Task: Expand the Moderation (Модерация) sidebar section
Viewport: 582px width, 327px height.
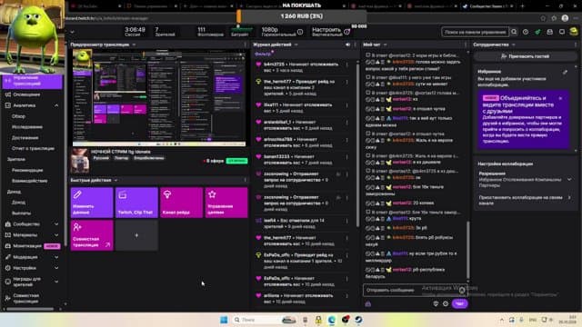Action: pos(56,257)
